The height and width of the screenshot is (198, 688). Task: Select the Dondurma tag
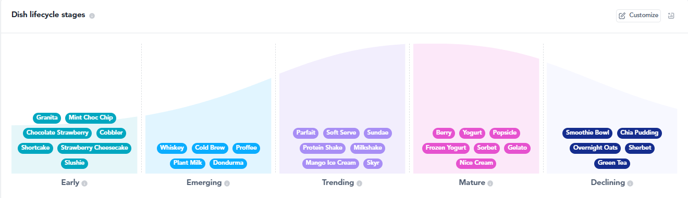(228, 163)
